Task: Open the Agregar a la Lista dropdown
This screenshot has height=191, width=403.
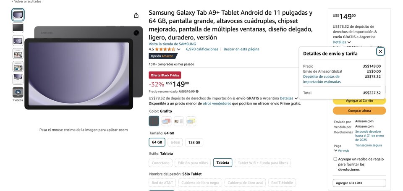Action: (x=359, y=183)
